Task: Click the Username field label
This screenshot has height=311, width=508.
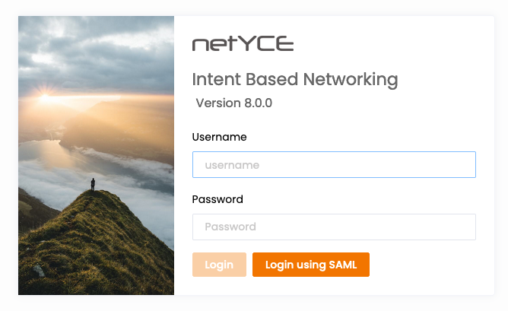Action: (219, 137)
